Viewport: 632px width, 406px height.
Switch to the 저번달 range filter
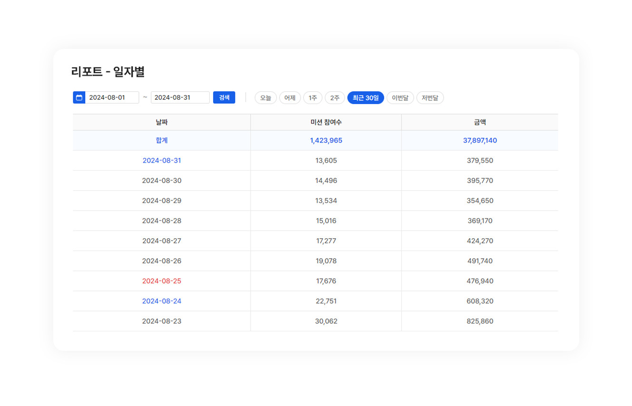[x=430, y=98]
